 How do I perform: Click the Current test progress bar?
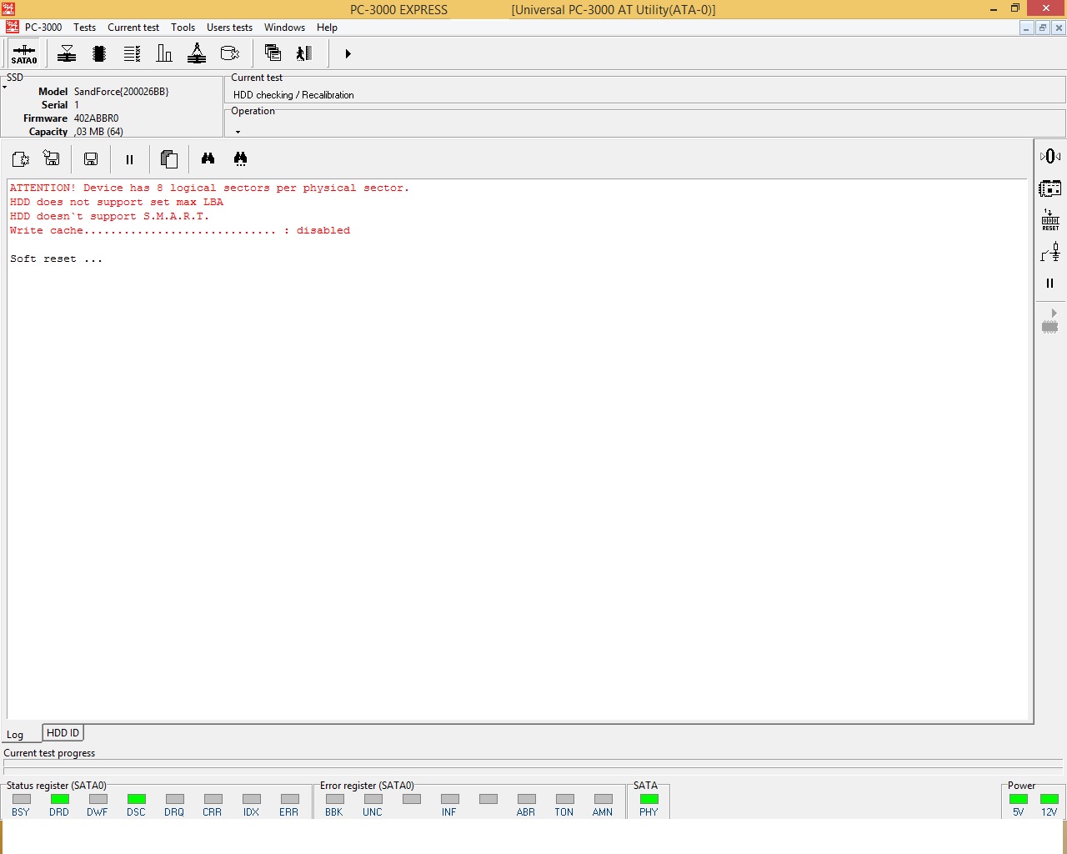point(533,762)
